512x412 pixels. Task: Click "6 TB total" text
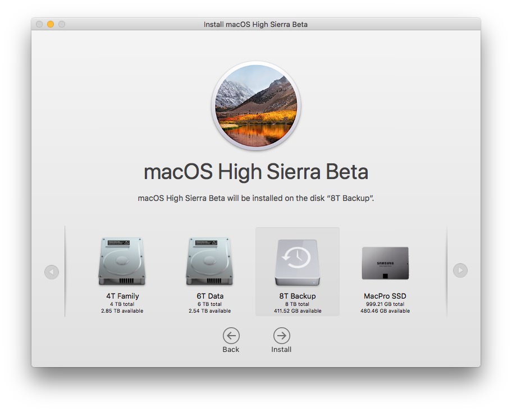tap(209, 304)
